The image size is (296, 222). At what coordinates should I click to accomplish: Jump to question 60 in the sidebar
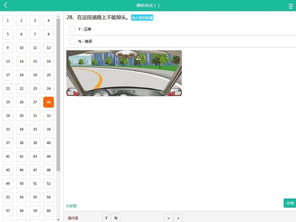pyautogui.click(x=48, y=211)
